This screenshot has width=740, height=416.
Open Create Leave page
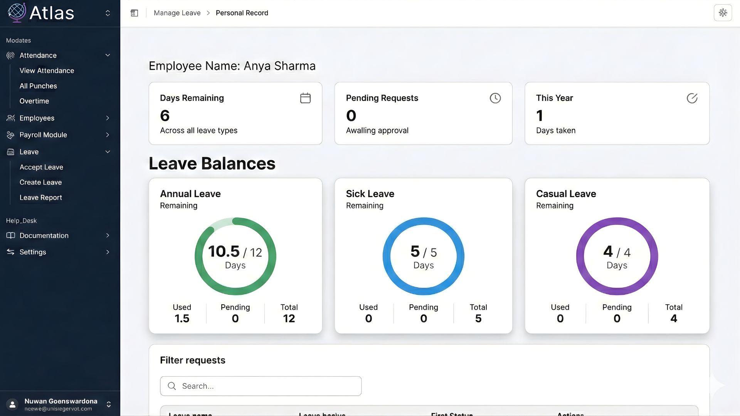40,182
